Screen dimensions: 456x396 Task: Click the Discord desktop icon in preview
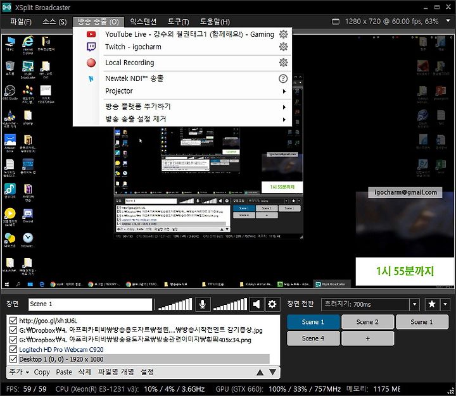pyautogui.click(x=28, y=216)
